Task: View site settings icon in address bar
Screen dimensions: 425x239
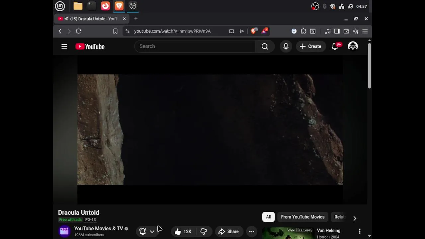Action: click(127, 31)
